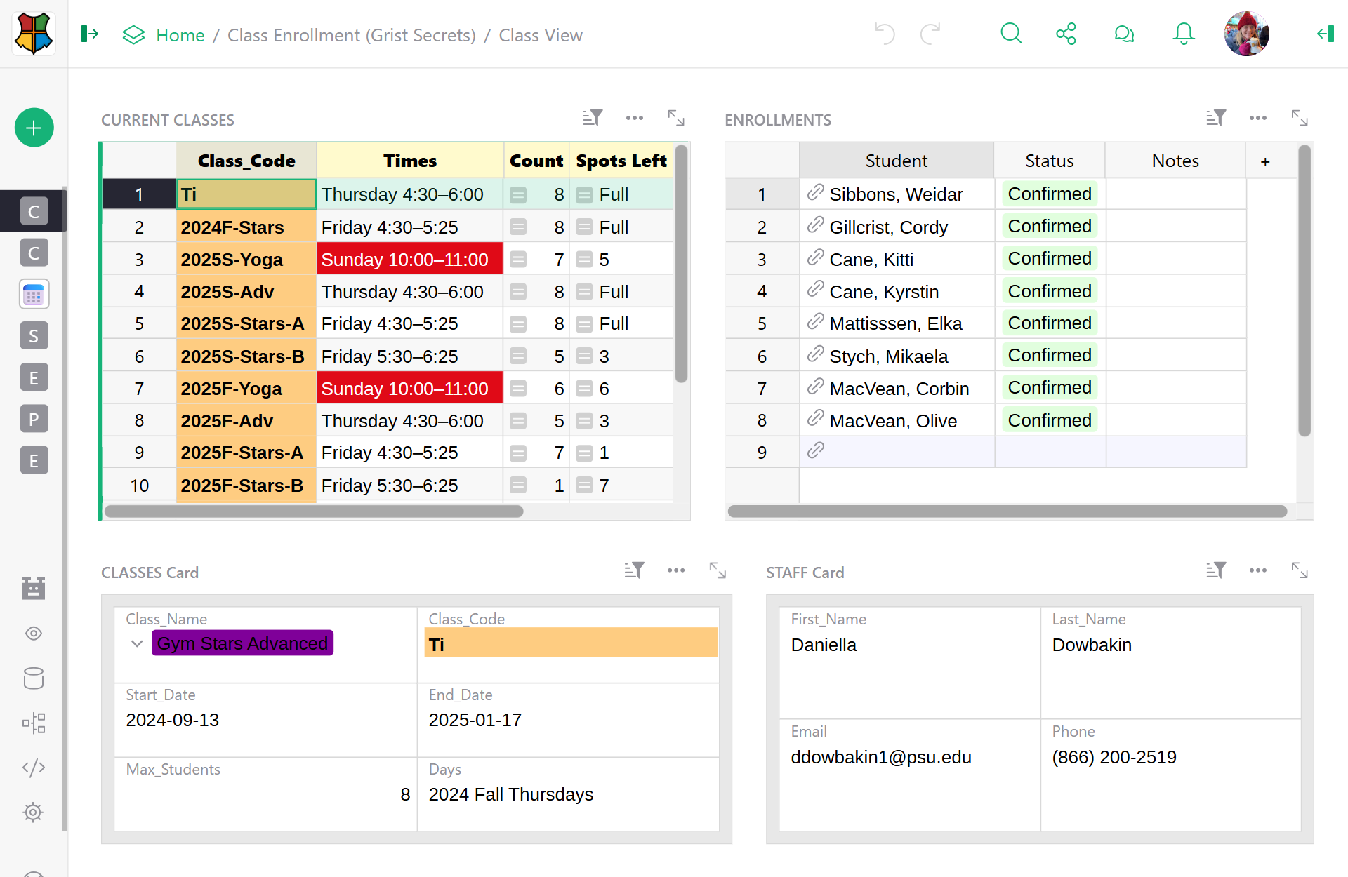Screen dimensions: 1348x877
Task: Open the notifications bell
Action: [x=1184, y=34]
